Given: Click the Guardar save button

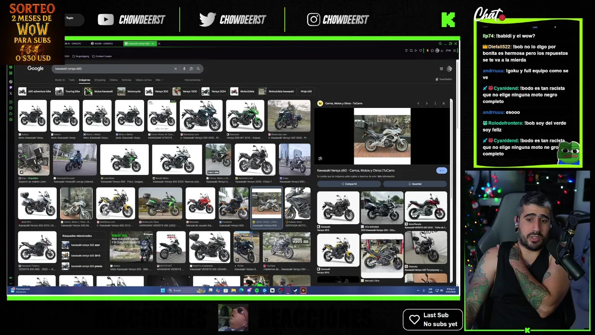Looking at the screenshot, I should [x=415, y=184].
